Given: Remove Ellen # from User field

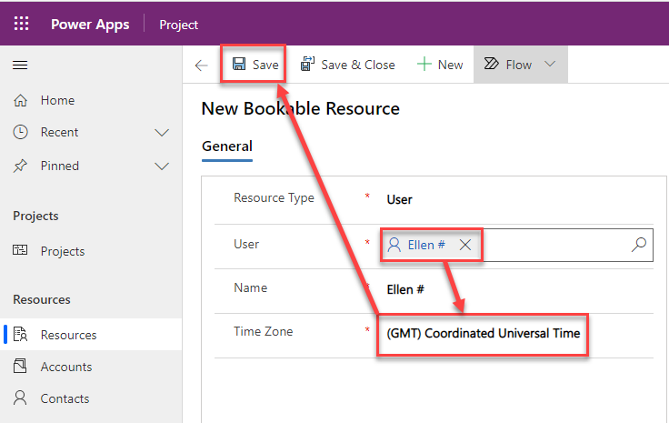Looking at the screenshot, I should click(464, 245).
